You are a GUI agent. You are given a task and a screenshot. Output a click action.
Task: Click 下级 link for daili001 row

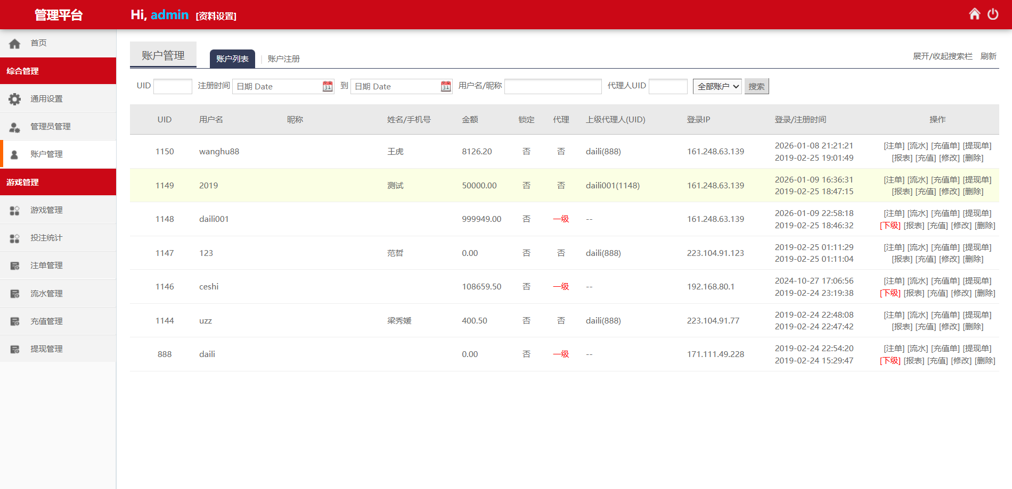point(890,226)
